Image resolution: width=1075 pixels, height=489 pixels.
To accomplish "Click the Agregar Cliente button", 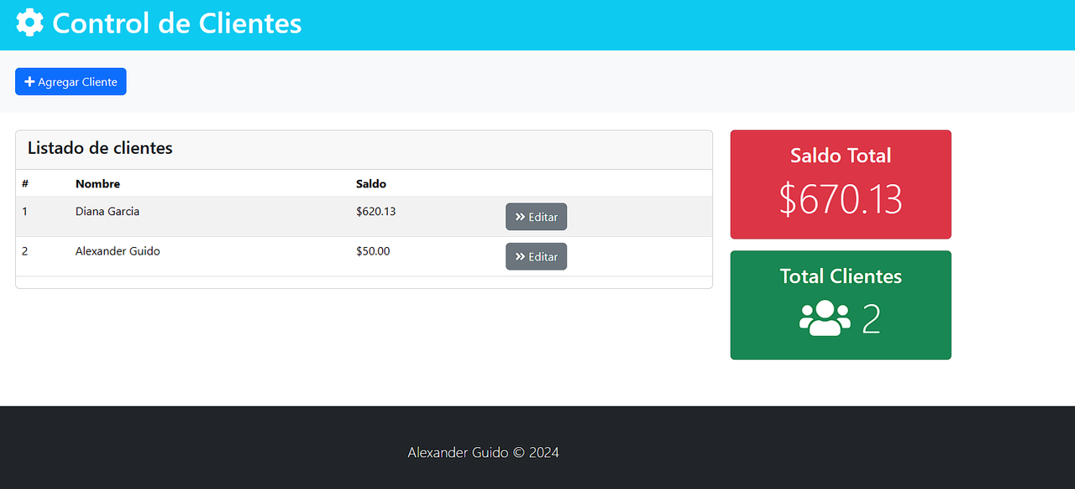I will click(x=71, y=81).
